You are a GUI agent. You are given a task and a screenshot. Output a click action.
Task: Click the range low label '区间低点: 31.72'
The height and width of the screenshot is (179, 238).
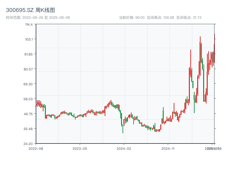[x=189, y=18]
